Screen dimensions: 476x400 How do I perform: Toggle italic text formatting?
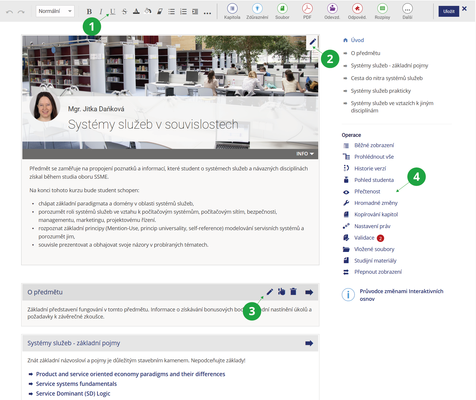coord(101,11)
